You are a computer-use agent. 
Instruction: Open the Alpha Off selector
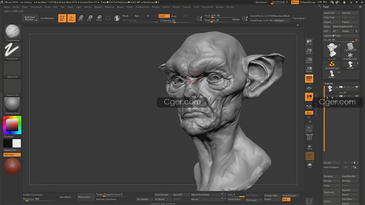pyautogui.click(x=12, y=69)
